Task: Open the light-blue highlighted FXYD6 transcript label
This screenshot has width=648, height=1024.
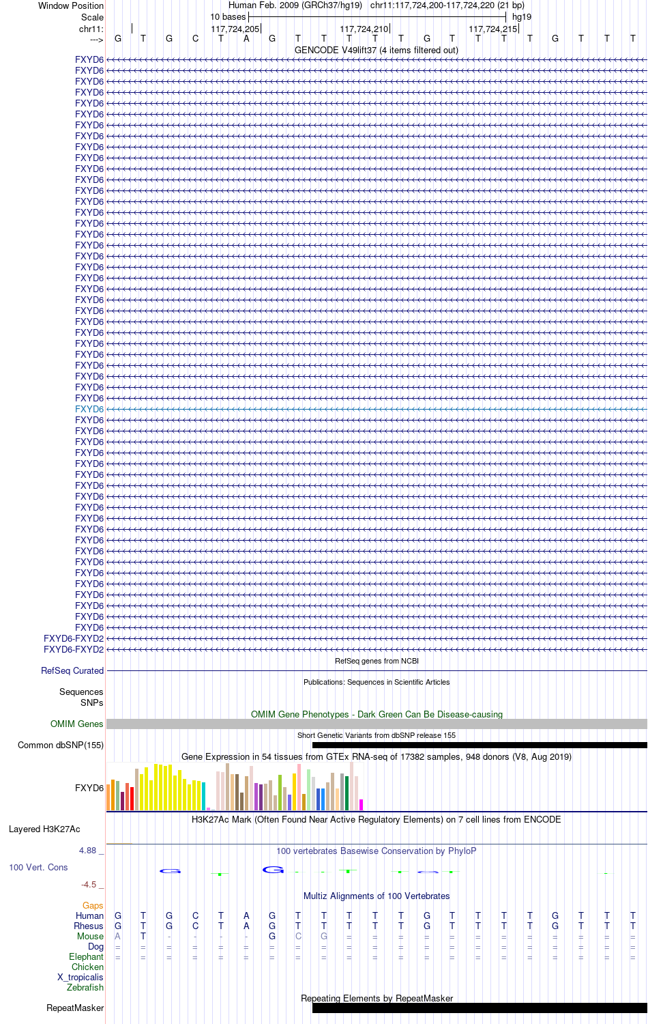Action: click(x=89, y=409)
